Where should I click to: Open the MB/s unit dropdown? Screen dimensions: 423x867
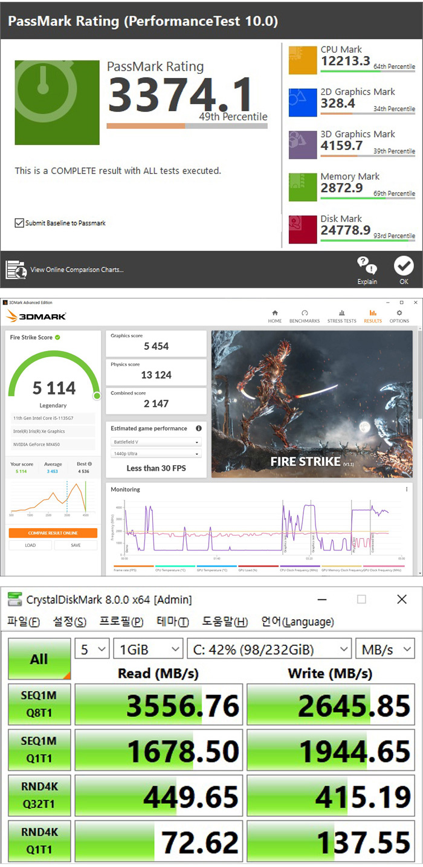(385, 649)
